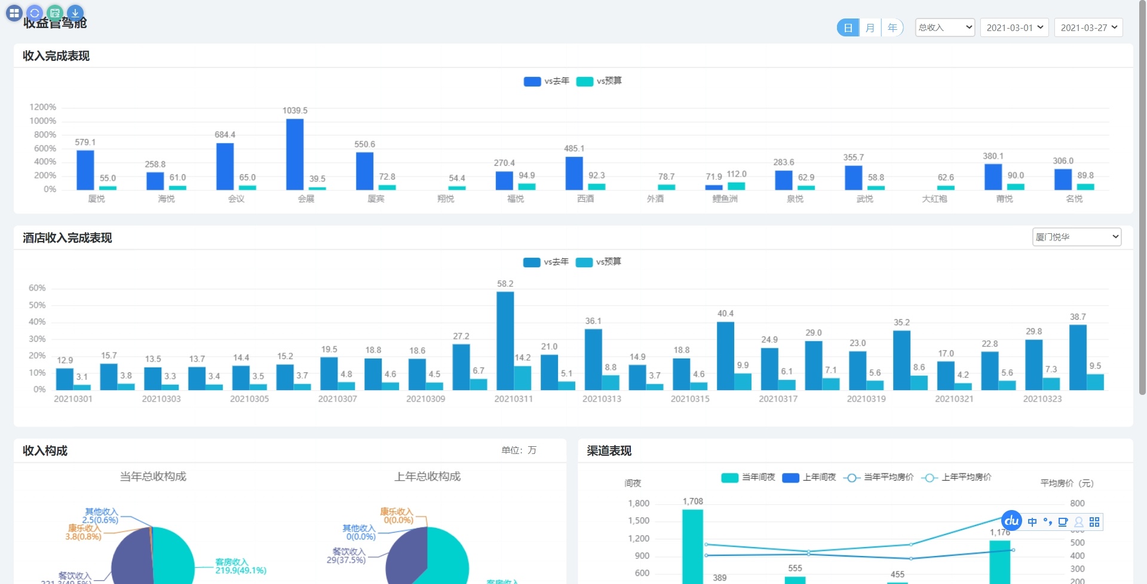Click the 大红袍 category label on x-axis

[x=934, y=199]
